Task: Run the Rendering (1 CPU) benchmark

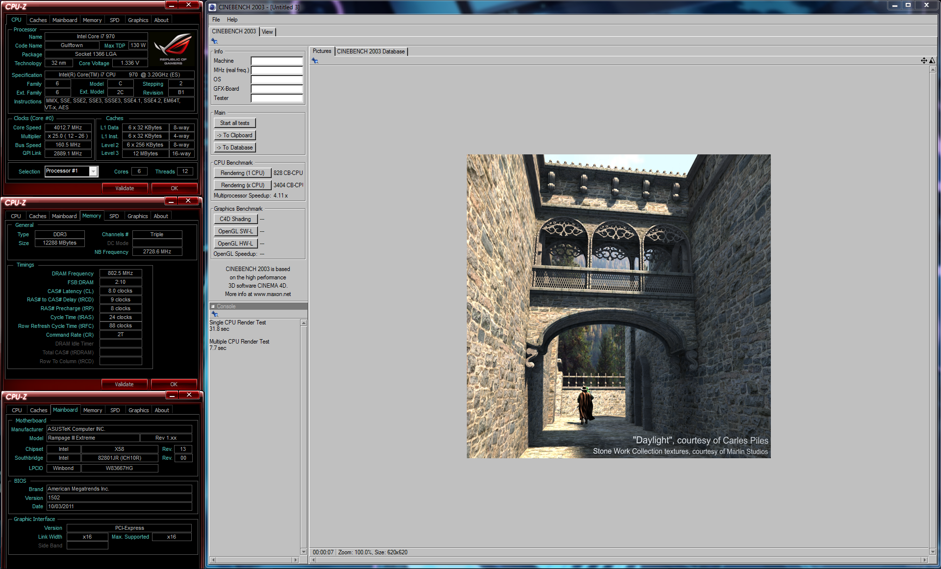Action: [x=242, y=173]
